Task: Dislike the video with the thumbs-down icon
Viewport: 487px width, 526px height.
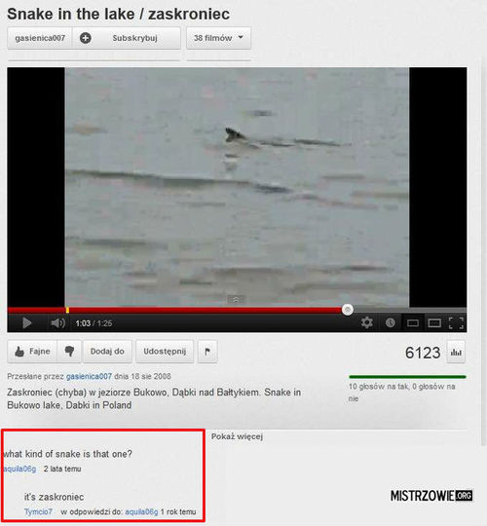Action: 69,352
